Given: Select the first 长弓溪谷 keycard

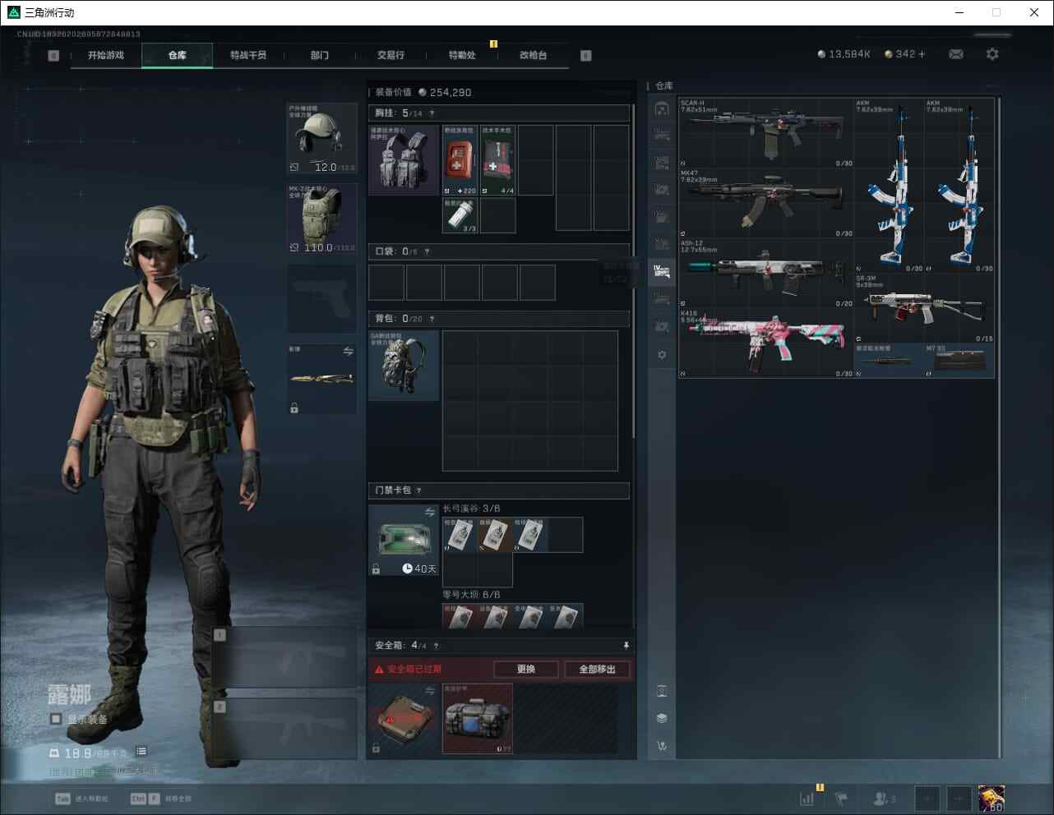Looking at the screenshot, I should 459,535.
